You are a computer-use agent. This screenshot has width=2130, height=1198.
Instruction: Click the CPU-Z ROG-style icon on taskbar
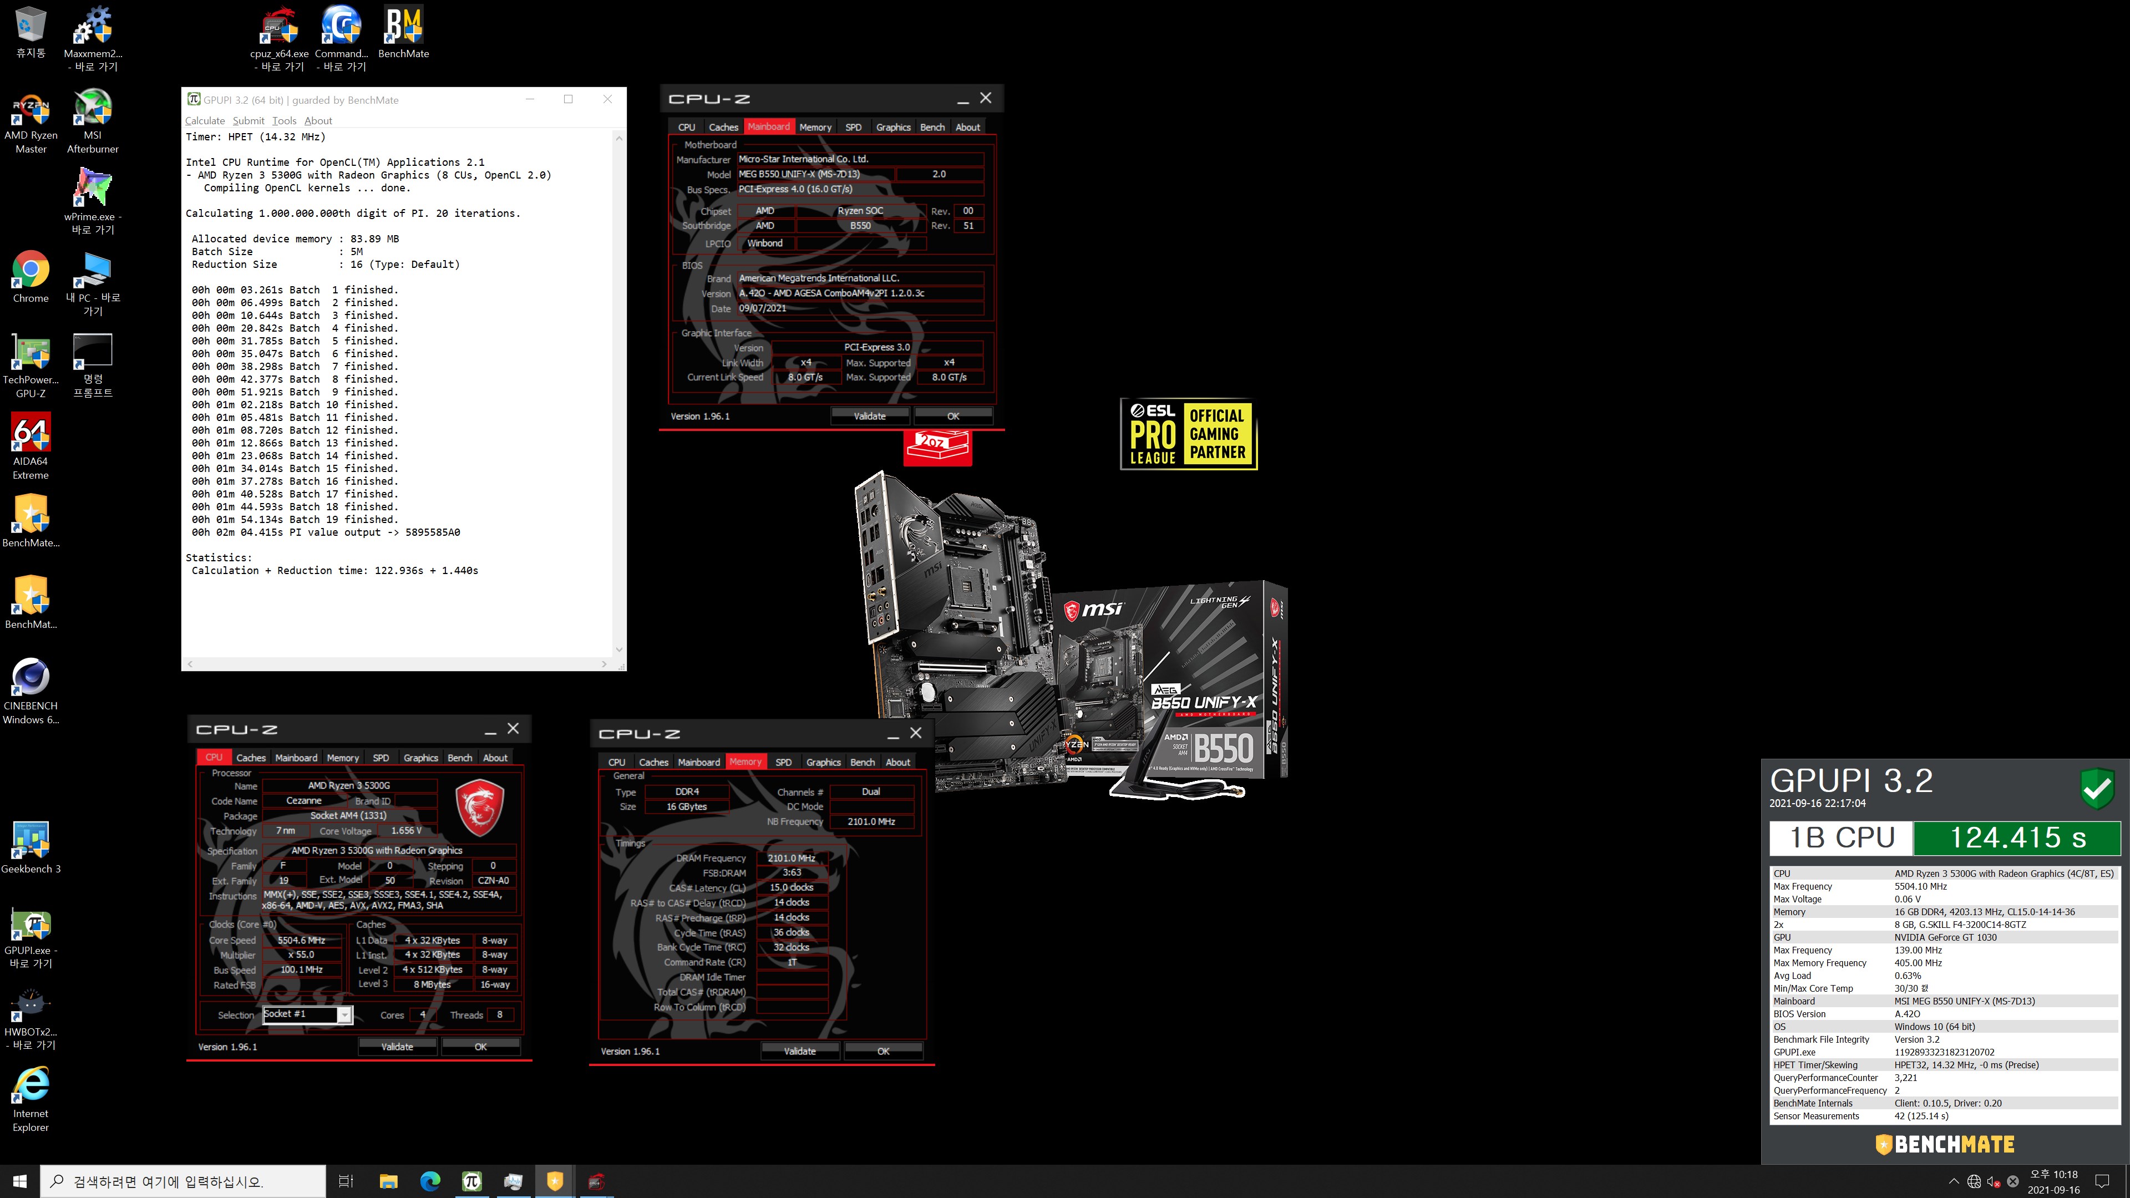pos(596,1181)
